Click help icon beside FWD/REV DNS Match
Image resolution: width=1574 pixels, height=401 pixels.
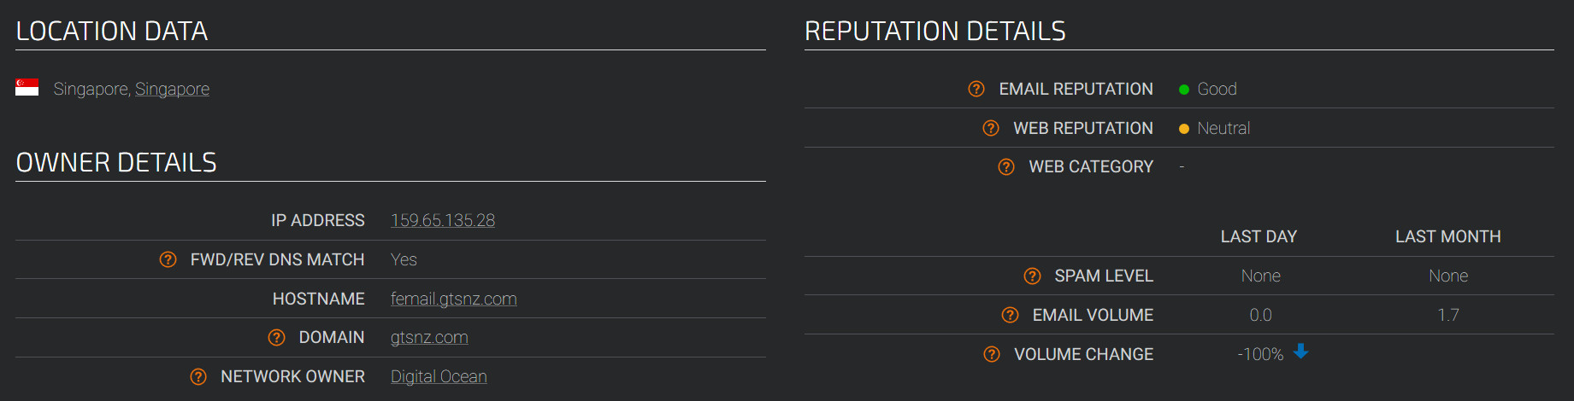168,259
